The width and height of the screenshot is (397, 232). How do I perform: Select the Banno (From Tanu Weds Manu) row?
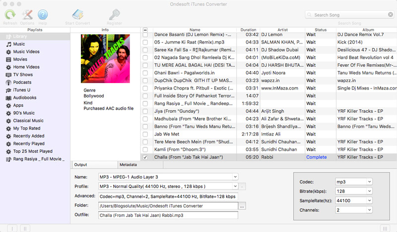268,127
